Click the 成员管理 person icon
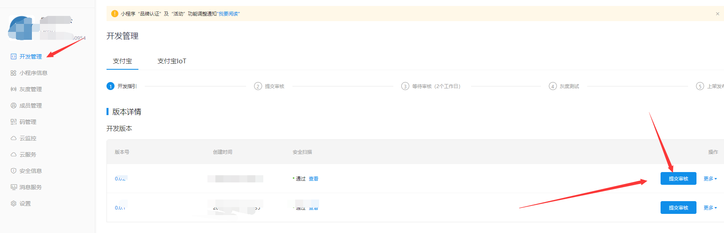Viewport: 724px width, 233px height. [x=14, y=106]
